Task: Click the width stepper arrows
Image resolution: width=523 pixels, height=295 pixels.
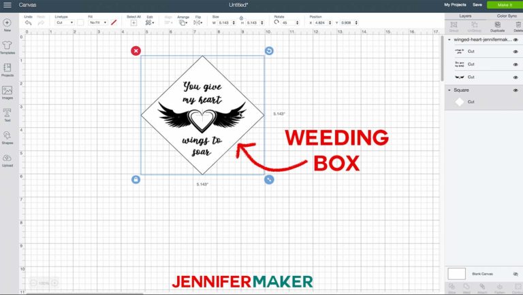Action: pos(234,22)
